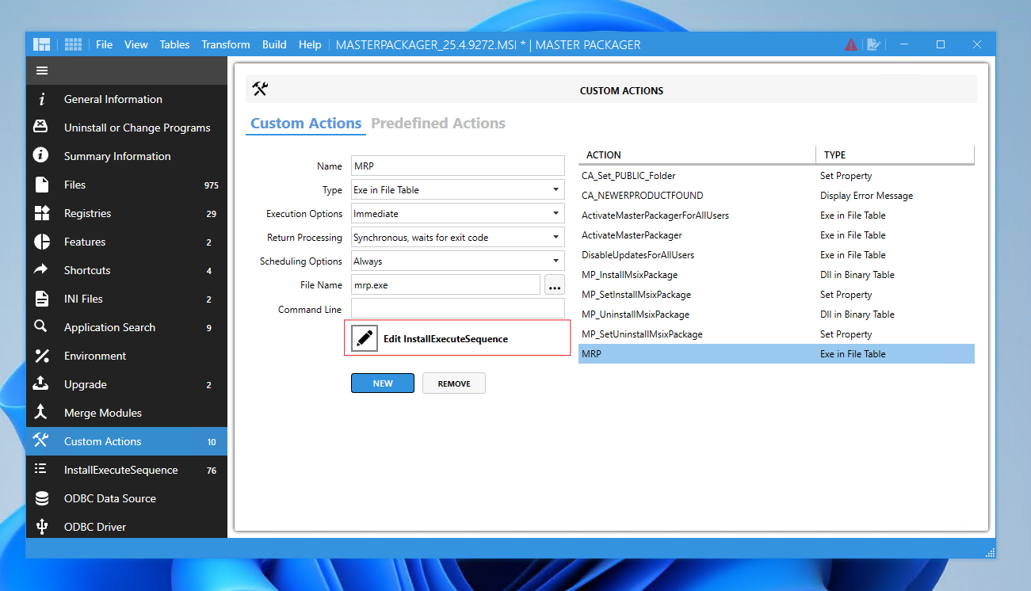
Task: Select the ActivateMasterPackager action row
Action: point(777,235)
